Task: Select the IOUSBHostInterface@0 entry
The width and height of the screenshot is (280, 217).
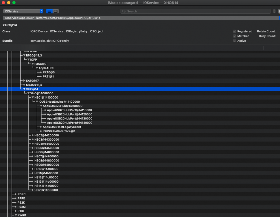Action: point(59,131)
